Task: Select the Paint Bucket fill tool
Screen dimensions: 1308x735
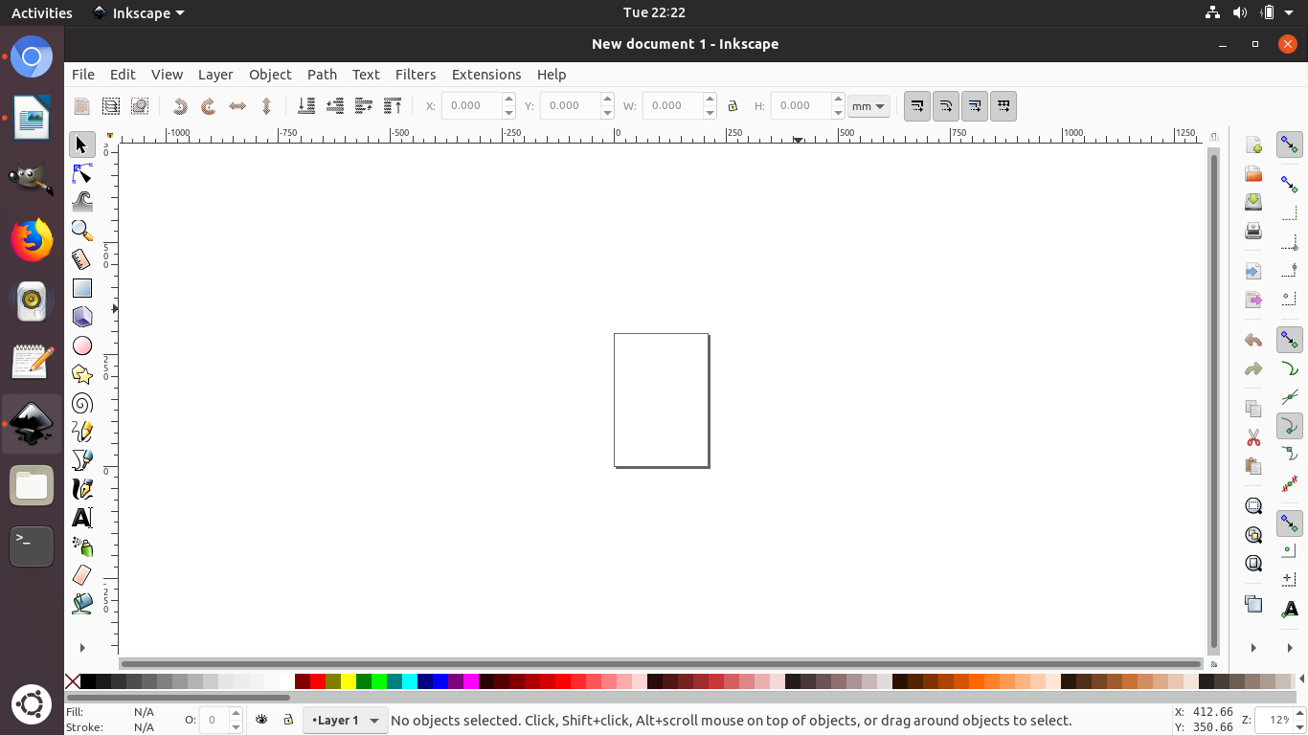Action: 82,604
